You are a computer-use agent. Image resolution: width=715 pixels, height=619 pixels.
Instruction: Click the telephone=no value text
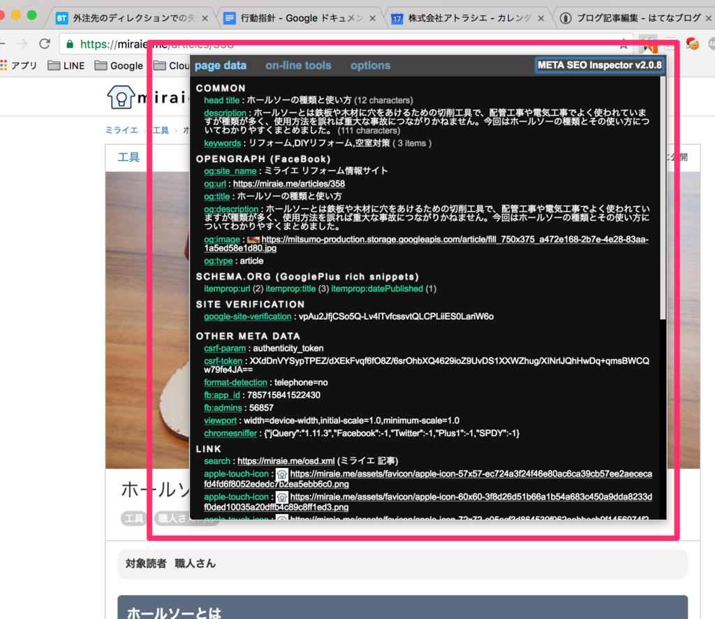coord(301,383)
